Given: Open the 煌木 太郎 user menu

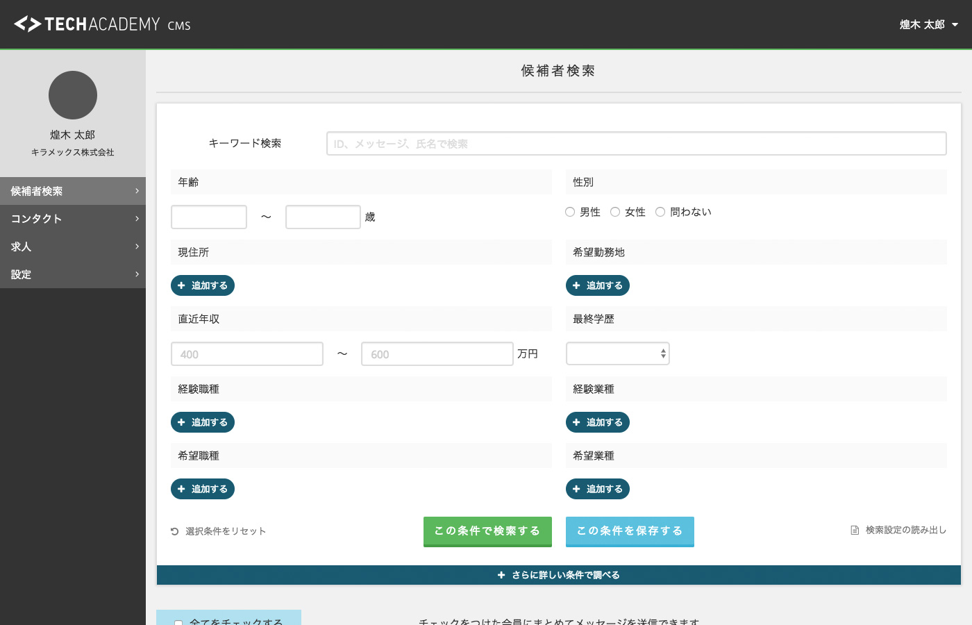Looking at the screenshot, I should (x=928, y=24).
